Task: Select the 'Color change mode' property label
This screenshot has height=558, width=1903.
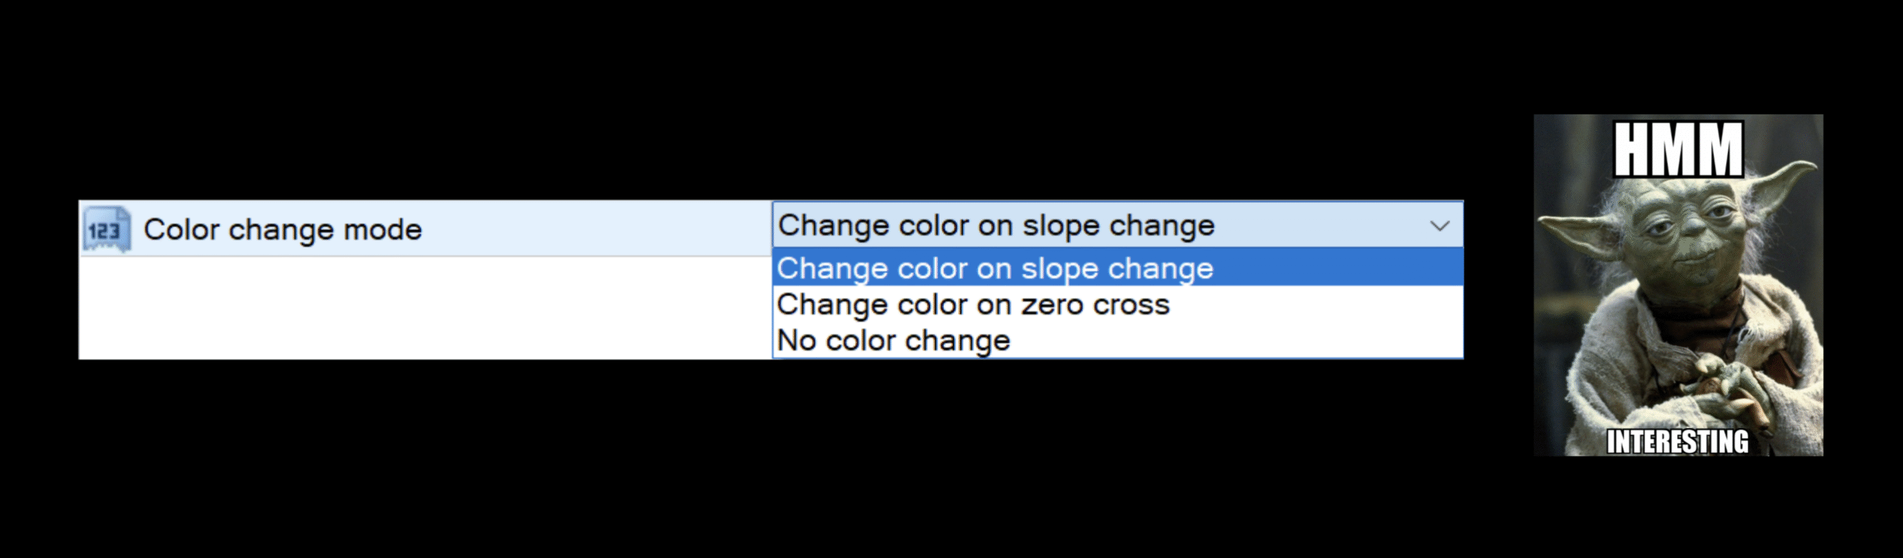Action: [x=282, y=230]
